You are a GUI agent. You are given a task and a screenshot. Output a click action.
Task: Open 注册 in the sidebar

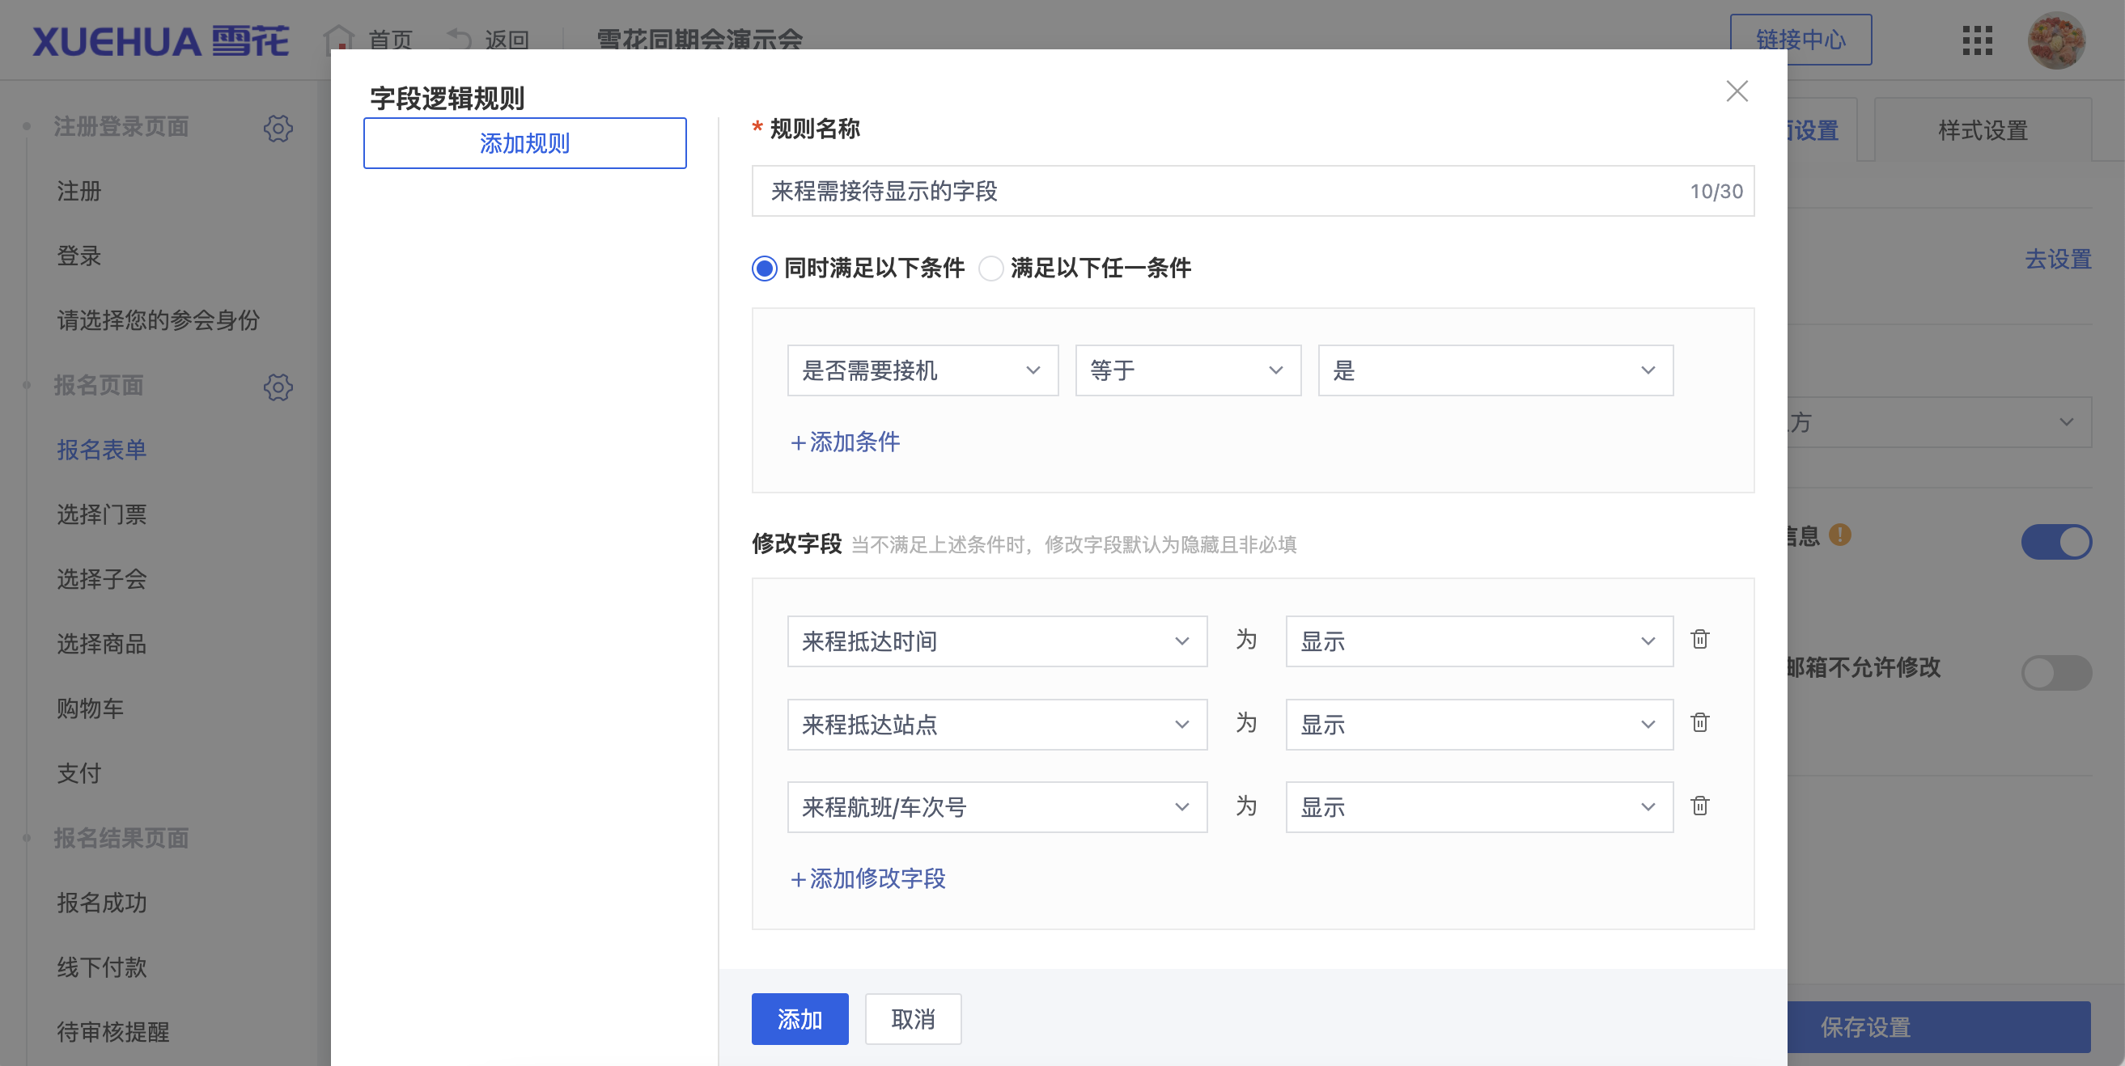[x=79, y=191]
